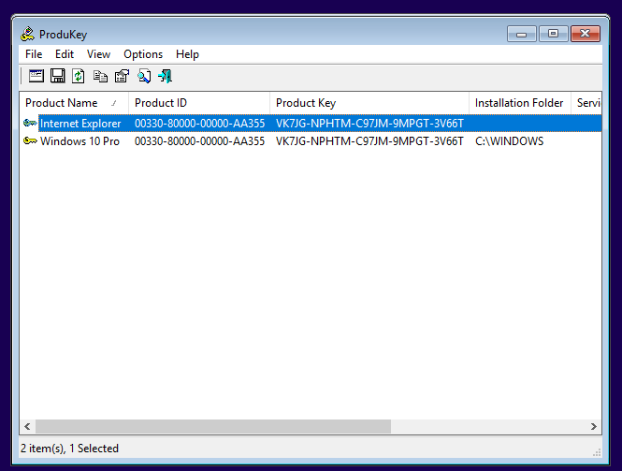Close the ProduKey window
This screenshot has width=622, height=471.
(586, 34)
